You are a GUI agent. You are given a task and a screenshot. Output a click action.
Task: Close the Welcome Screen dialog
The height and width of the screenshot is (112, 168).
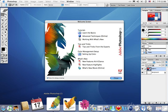click(x=116, y=78)
